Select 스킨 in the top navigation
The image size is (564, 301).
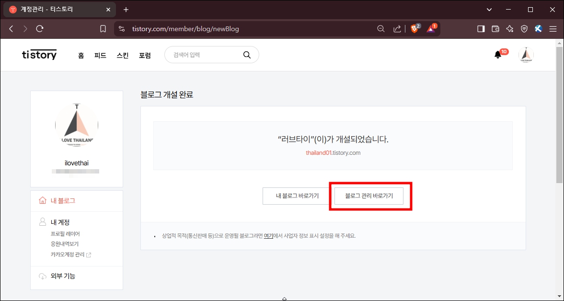coord(122,55)
